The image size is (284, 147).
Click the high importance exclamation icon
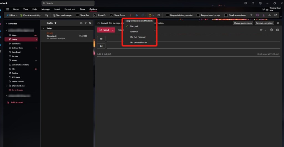pos(131,15)
